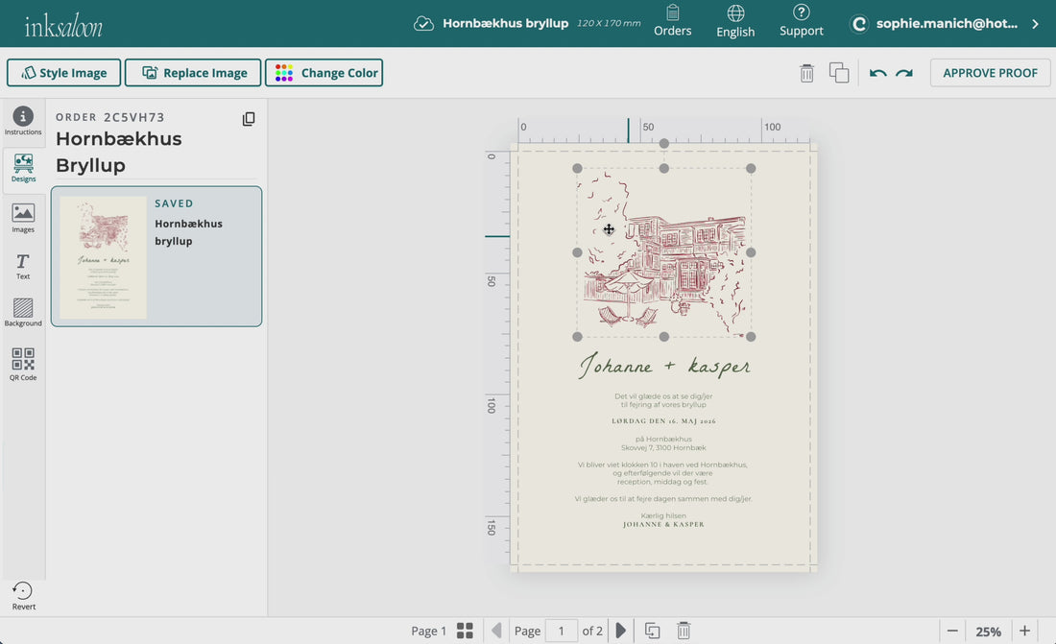Screen dimensions: 1056x644
Task: Redo the last action
Action: pyautogui.click(x=904, y=73)
